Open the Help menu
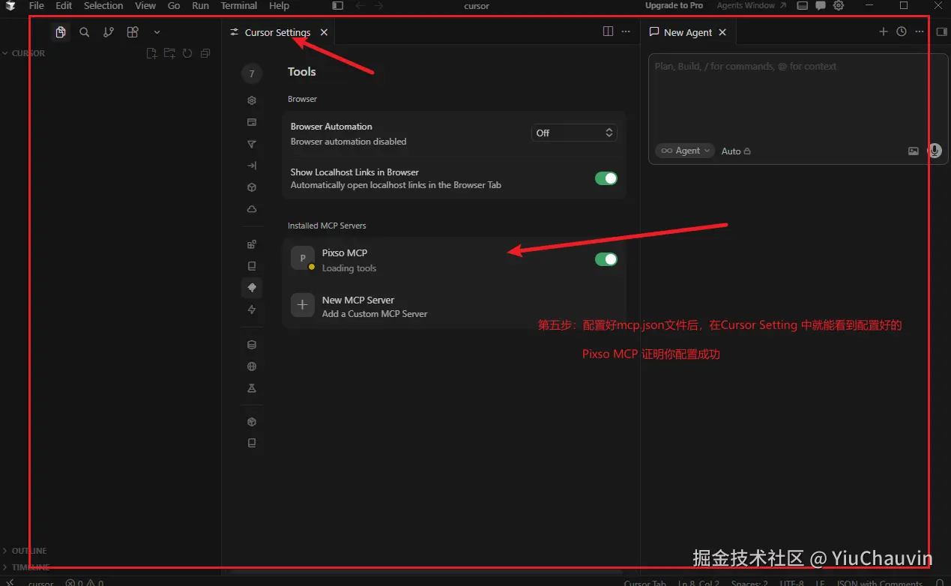The height and width of the screenshot is (586, 951). (x=279, y=5)
